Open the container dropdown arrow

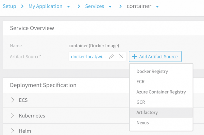pyautogui.click(x=157, y=7)
